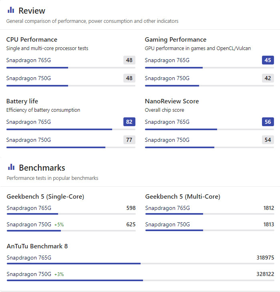Click the Gaming Performance score badge 45
280x292 pixels.
[268, 60]
